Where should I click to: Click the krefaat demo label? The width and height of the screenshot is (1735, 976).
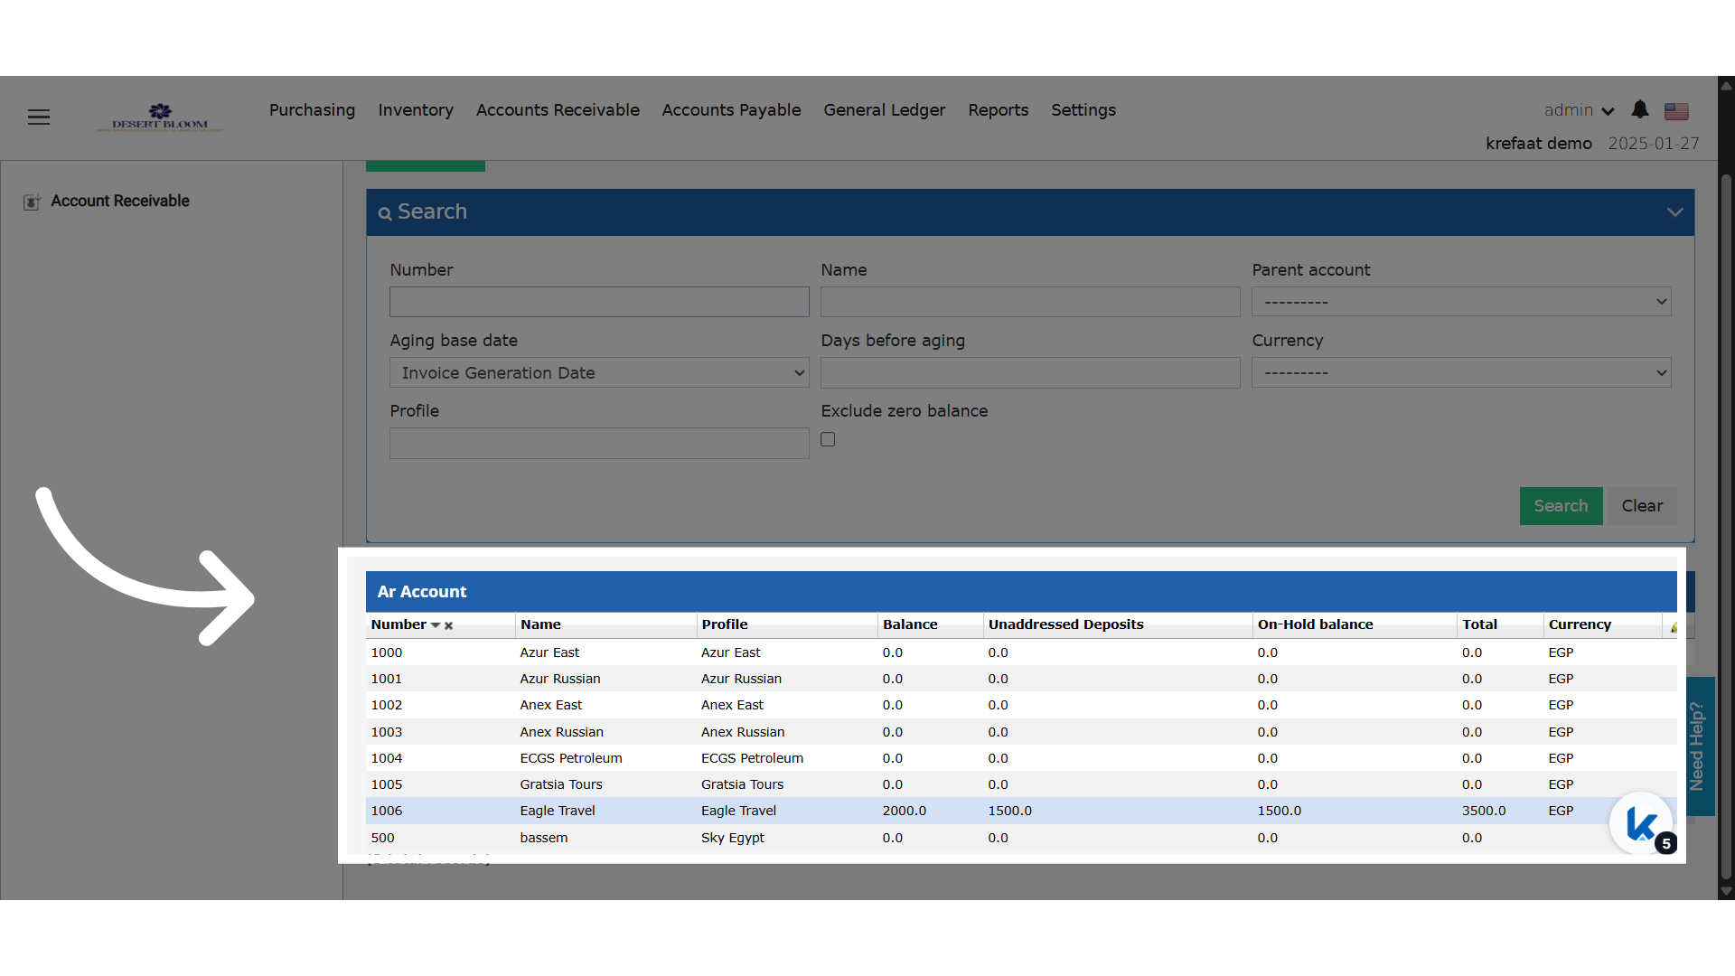click(x=1539, y=144)
